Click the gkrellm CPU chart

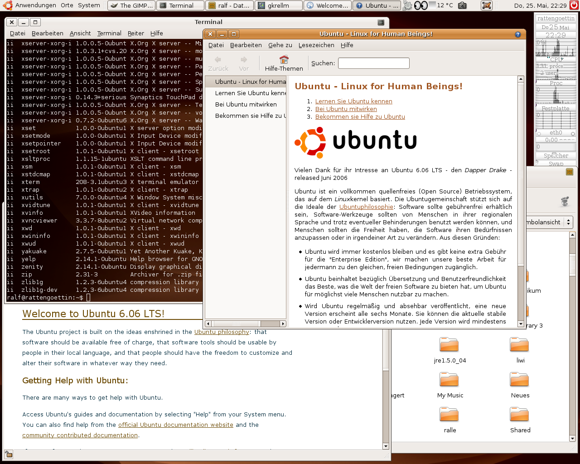[x=556, y=48]
